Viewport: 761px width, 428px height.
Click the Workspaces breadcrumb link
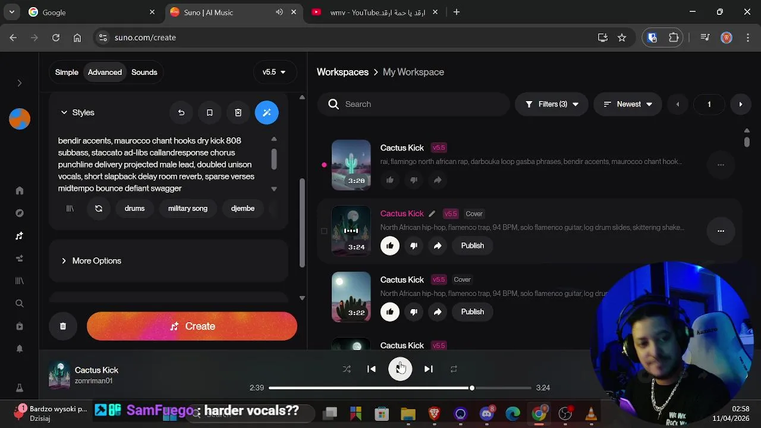342,72
